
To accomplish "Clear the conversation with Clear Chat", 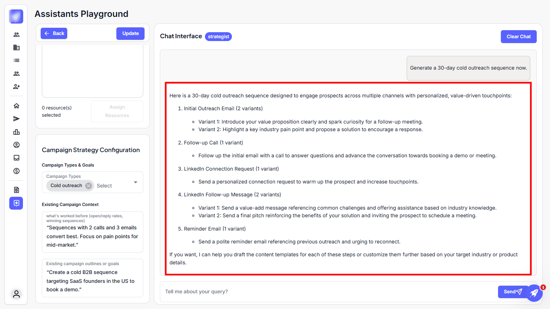I will coord(519,37).
